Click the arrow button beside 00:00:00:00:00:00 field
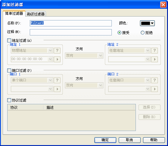Screen dimensions: 168x146 click(57, 59)
